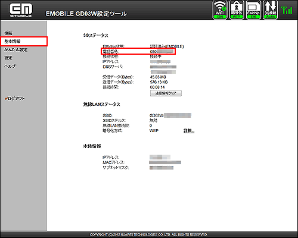Click the WiFi ON status icon
298x238 pixels.
click(x=220, y=10)
